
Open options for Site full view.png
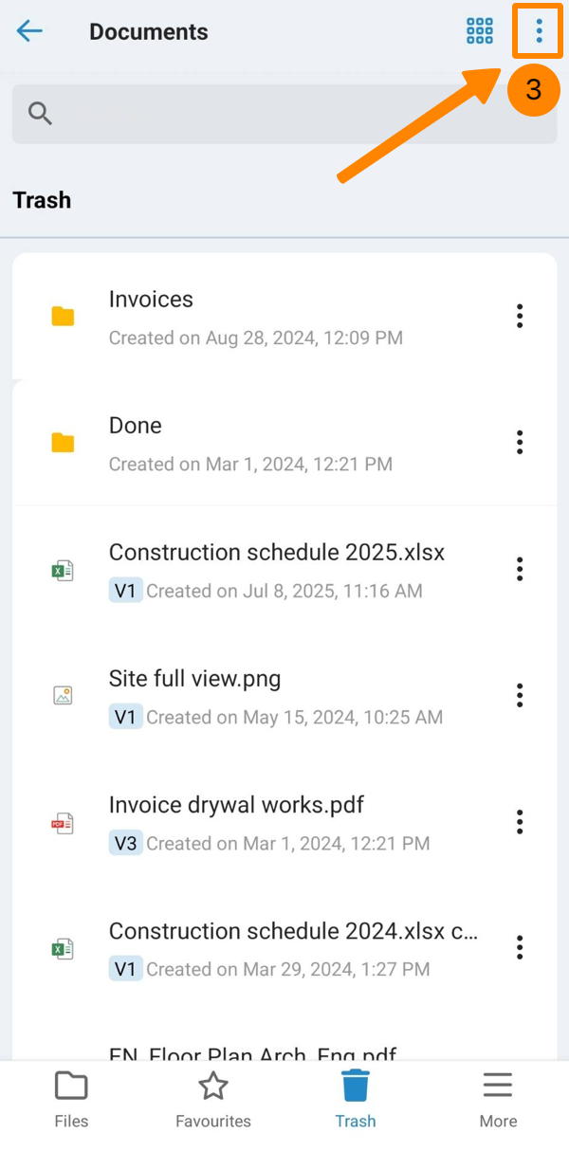click(520, 695)
